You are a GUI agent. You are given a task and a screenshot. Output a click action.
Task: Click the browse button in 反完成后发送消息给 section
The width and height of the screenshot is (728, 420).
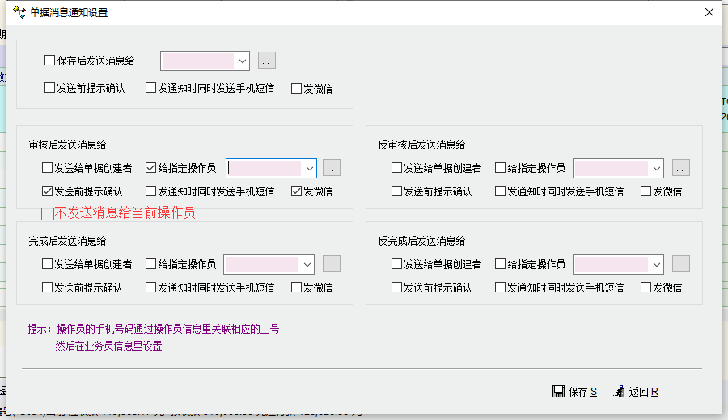681,264
